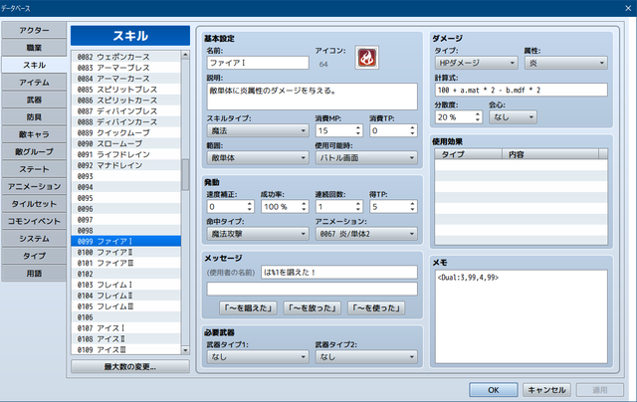Open the 武器タイプ1 dropdown

[x=258, y=357]
